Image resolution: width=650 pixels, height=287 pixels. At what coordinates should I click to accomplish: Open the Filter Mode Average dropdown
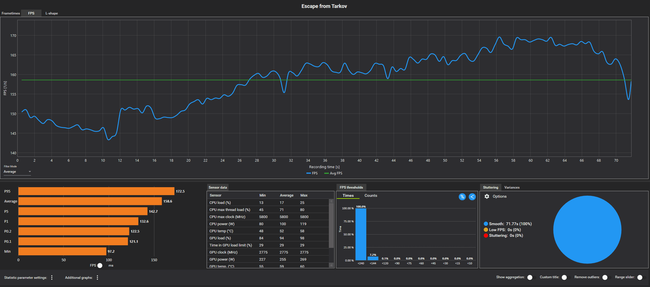(x=17, y=172)
